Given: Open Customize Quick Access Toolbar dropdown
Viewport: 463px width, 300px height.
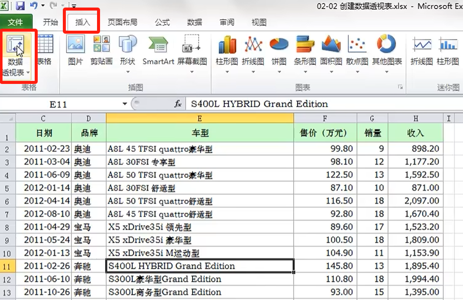Looking at the screenshot, I should coord(73,6).
